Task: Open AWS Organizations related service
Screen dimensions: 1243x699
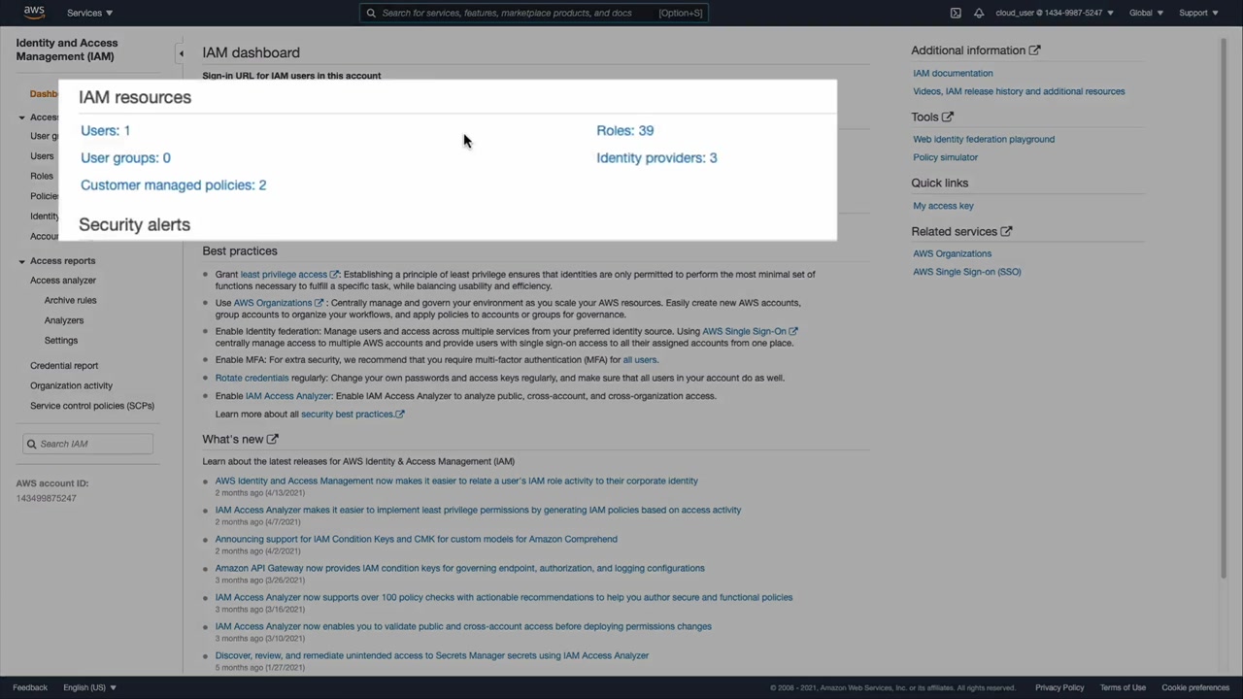Action: (x=952, y=253)
